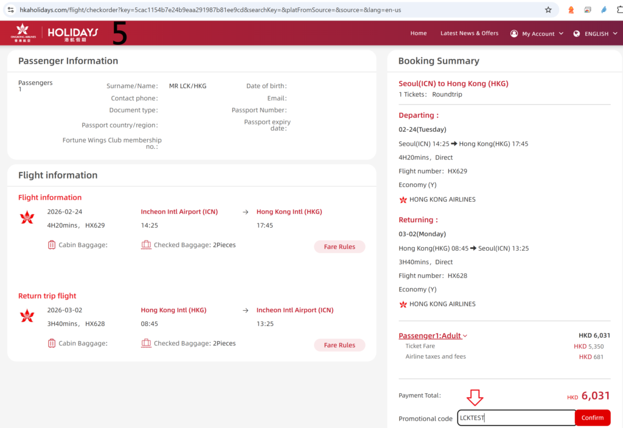Click the return flight cabin baggage icon
Image resolution: width=623 pixels, height=428 pixels.
point(52,344)
